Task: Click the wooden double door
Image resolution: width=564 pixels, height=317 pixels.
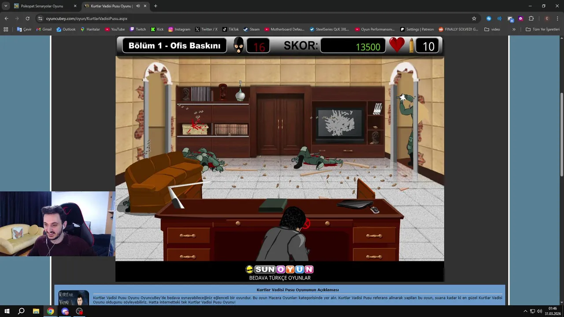Action: pos(280,124)
